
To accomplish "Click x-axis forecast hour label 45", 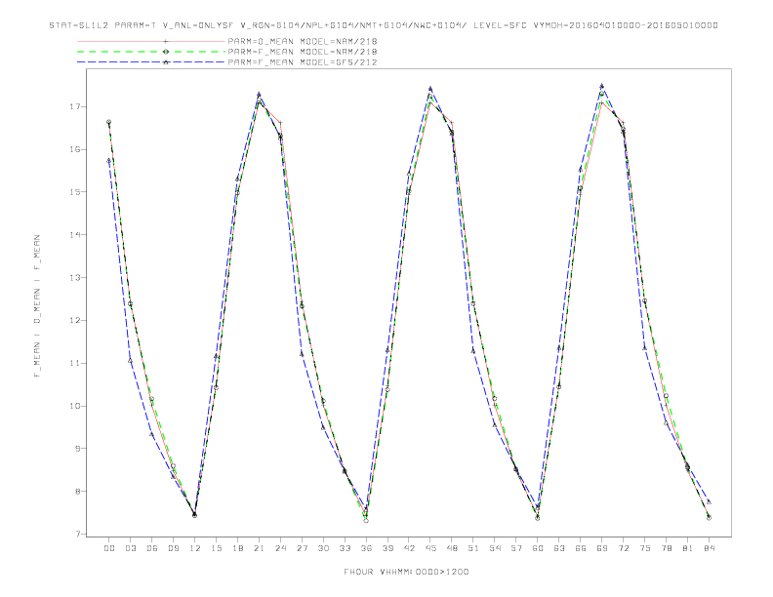I will tap(430, 548).
